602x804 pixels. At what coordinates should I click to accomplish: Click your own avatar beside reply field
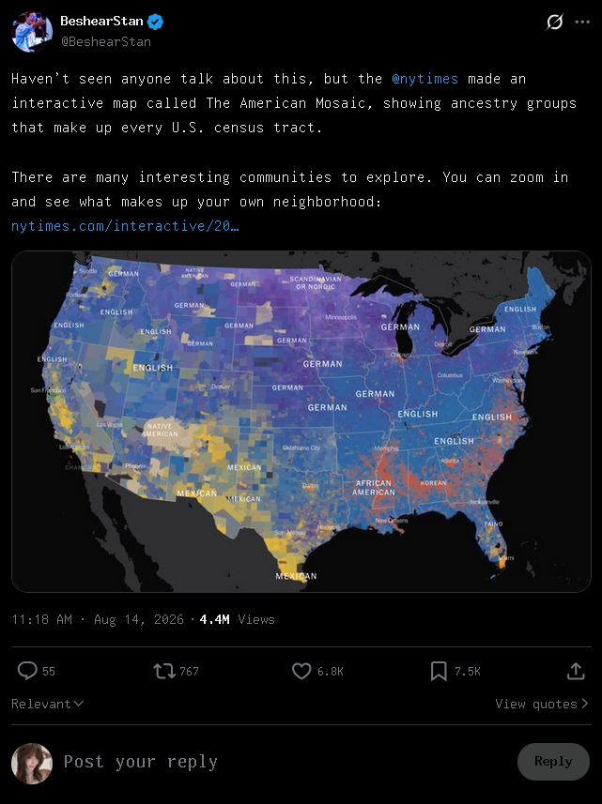(32, 764)
